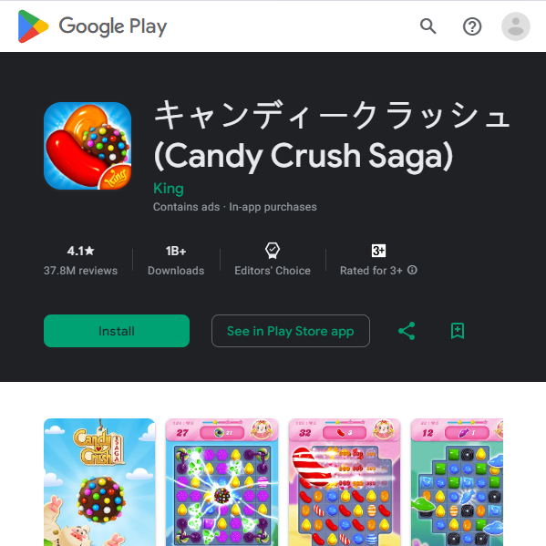Open the level 32 gameplay screenshot
546x546 pixels.
click(x=345, y=482)
